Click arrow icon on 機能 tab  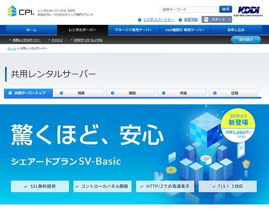[113, 93]
